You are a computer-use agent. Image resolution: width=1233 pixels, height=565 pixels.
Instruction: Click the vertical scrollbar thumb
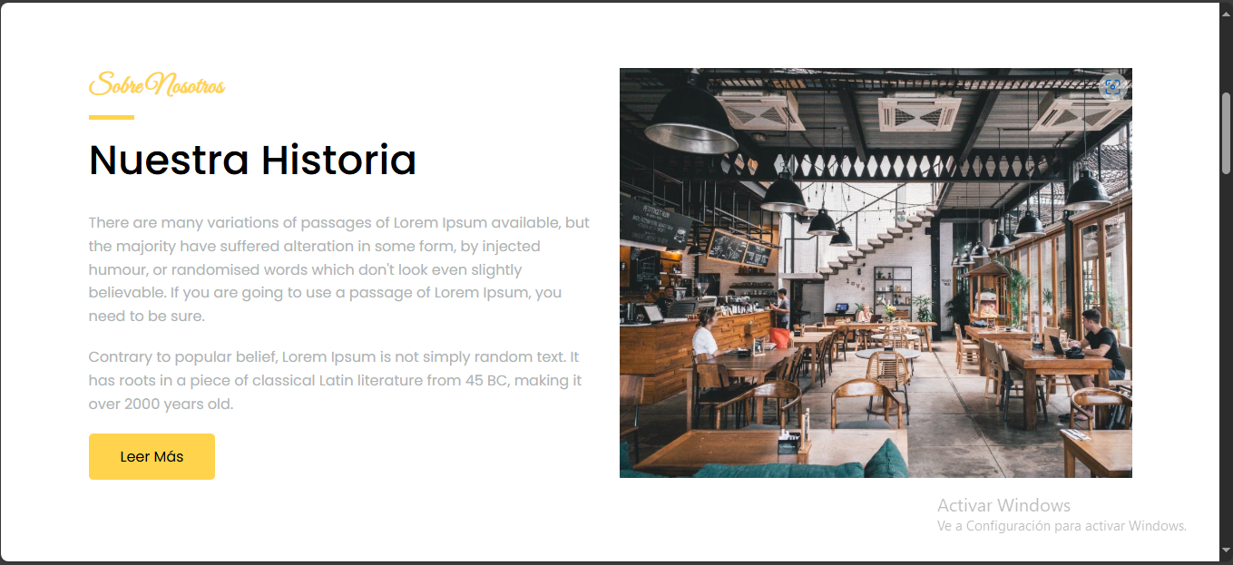(1226, 132)
